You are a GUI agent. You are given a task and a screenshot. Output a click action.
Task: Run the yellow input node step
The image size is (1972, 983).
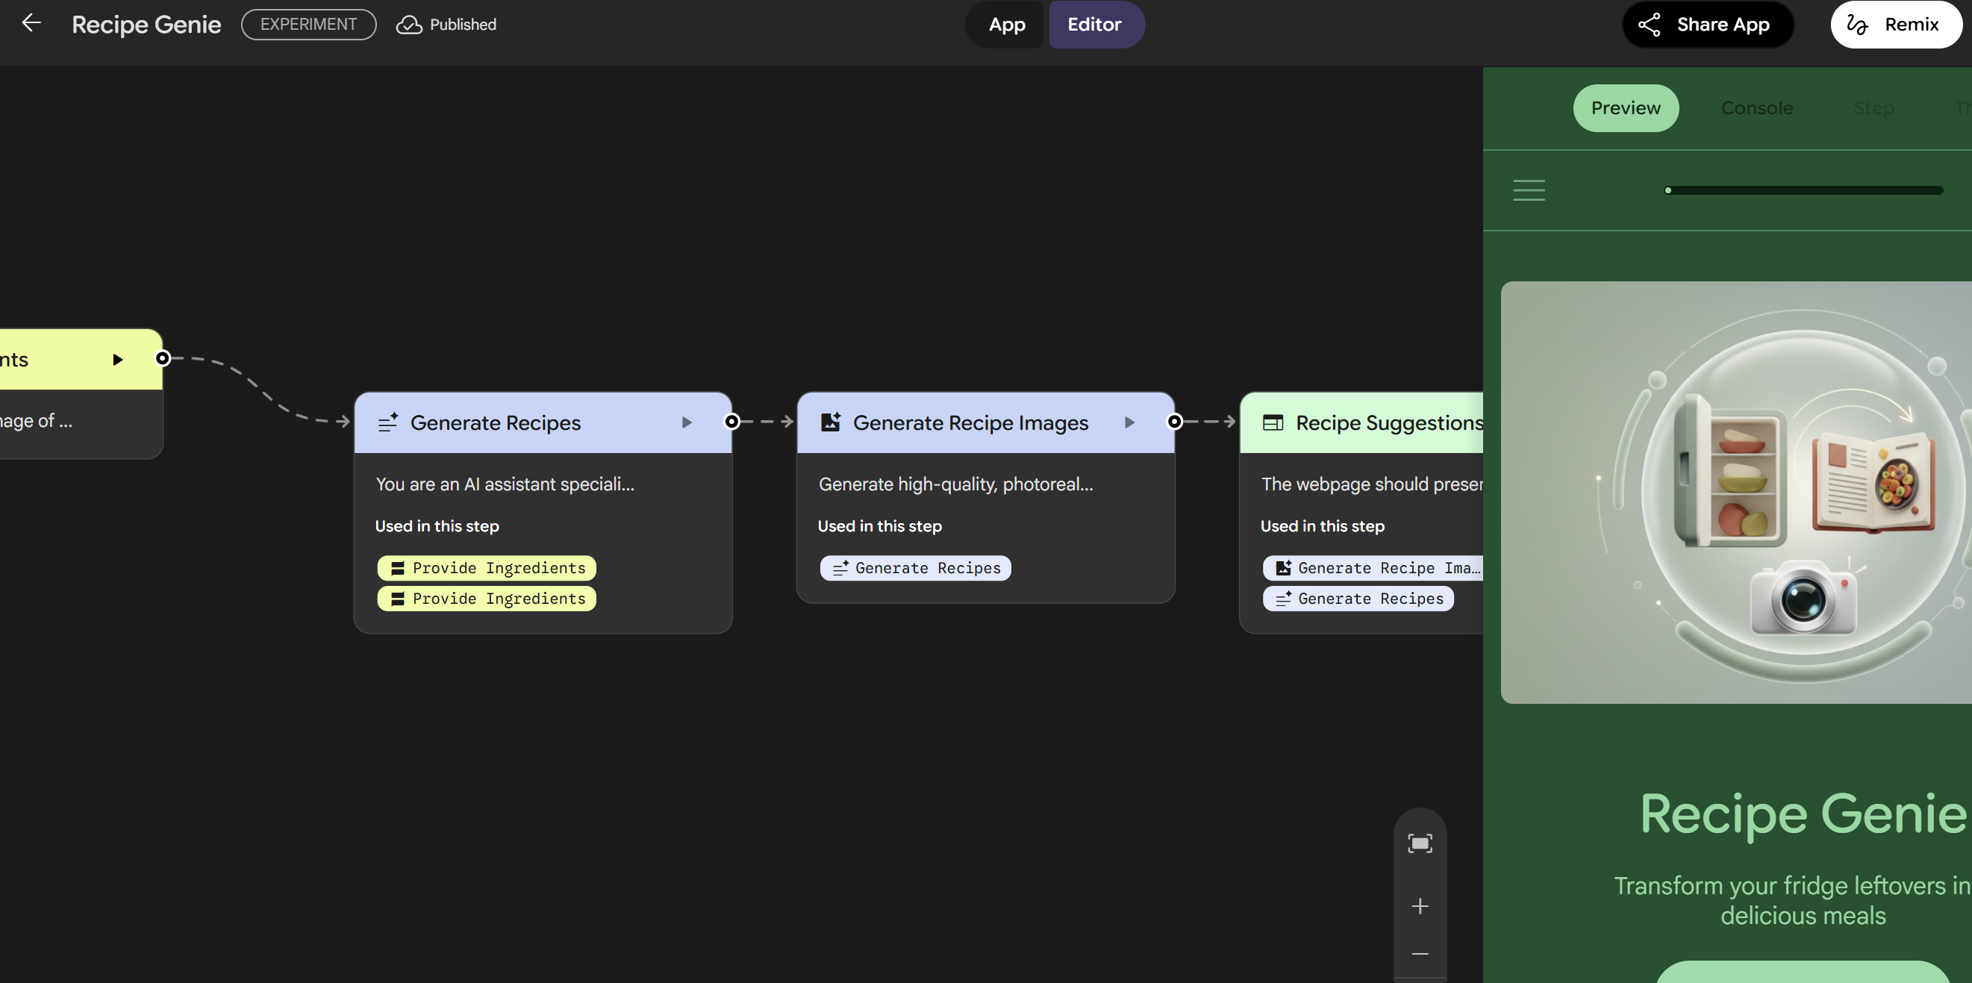[x=118, y=360]
